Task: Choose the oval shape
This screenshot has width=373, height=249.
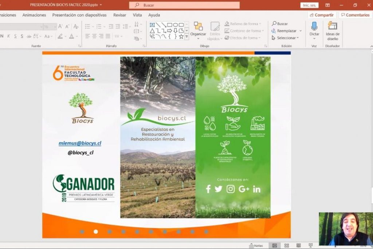Action: coord(175,25)
